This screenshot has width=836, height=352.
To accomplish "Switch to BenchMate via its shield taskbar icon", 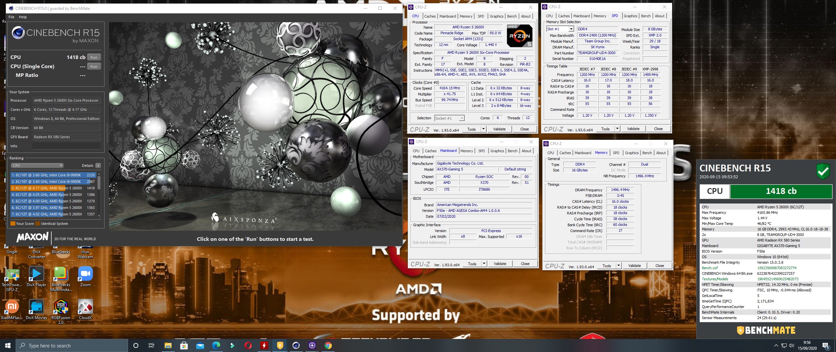I will (280, 345).
